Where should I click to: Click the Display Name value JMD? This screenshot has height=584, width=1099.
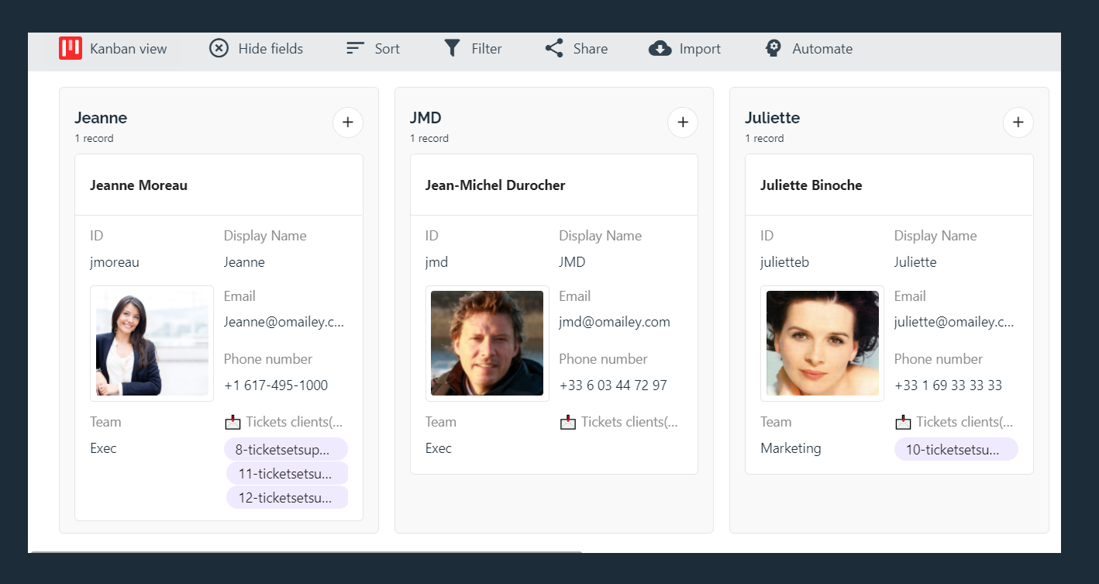pyautogui.click(x=572, y=262)
